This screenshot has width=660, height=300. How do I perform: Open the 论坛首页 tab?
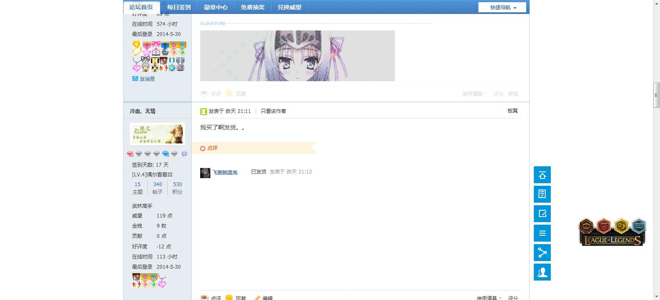[141, 7]
